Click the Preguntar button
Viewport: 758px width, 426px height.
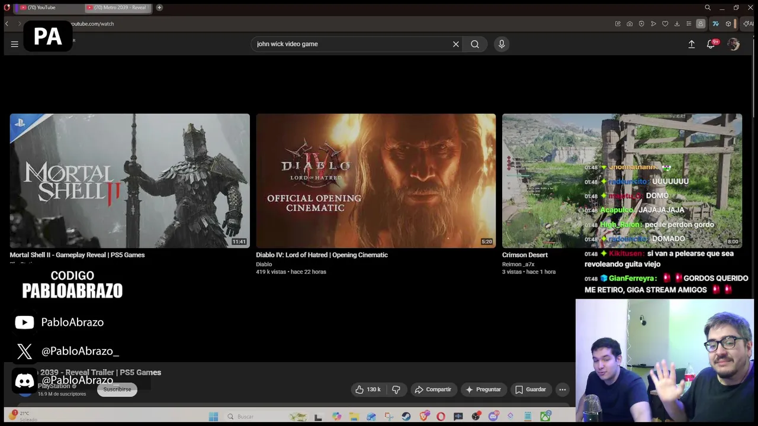483,389
